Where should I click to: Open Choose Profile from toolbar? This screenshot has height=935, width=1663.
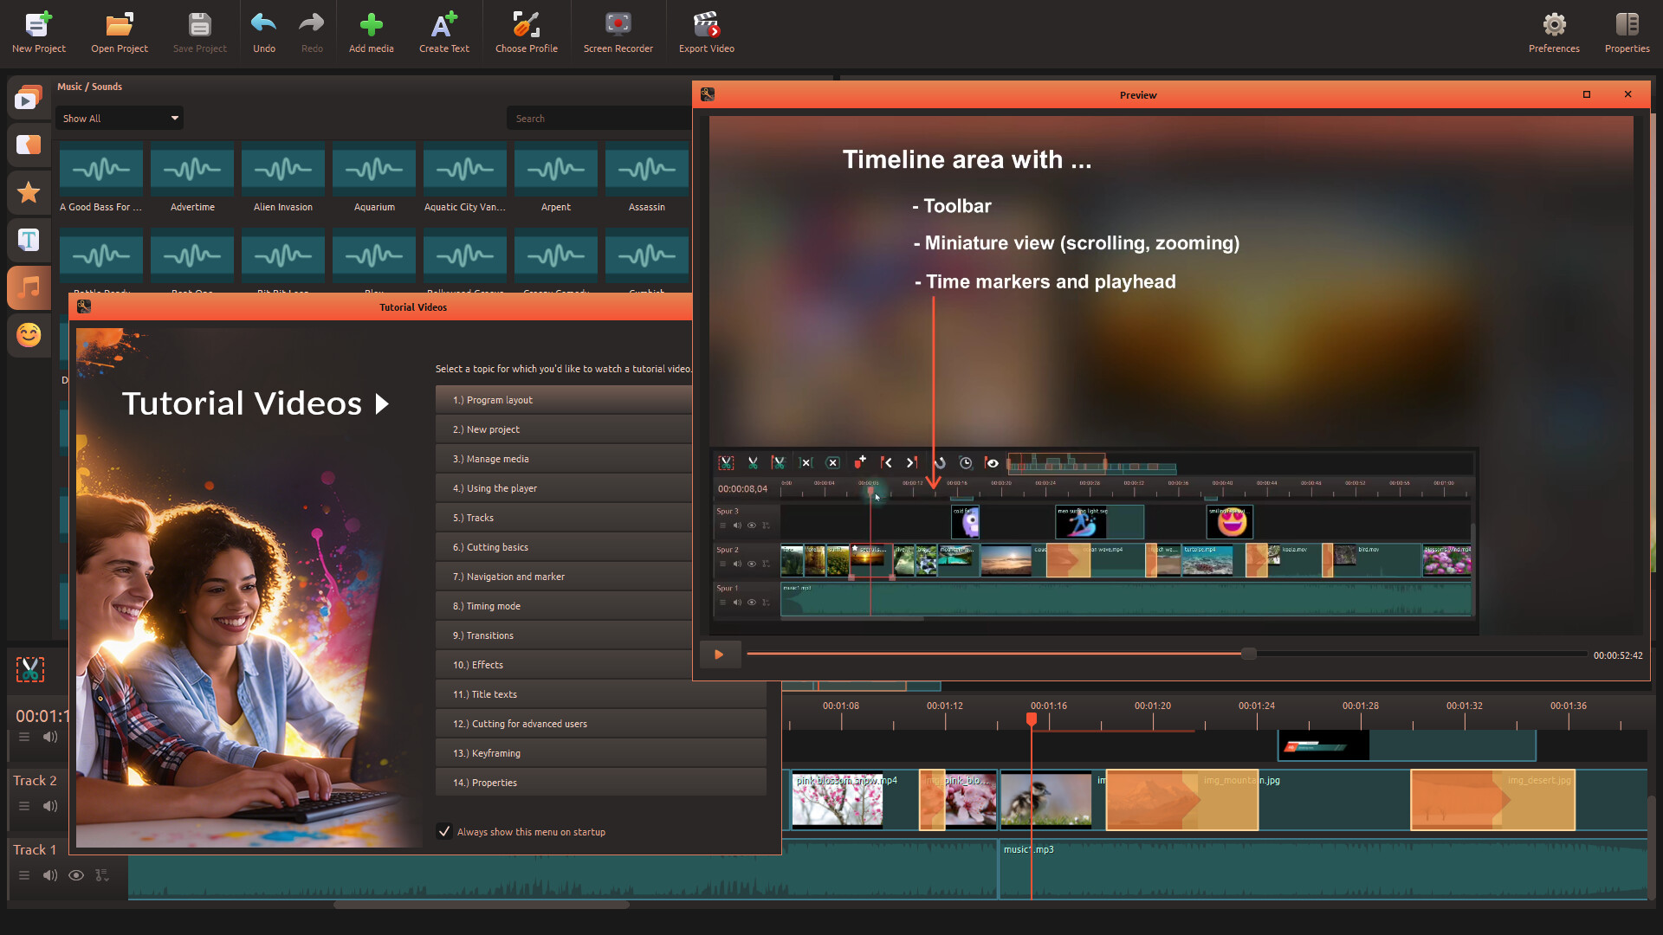tap(526, 26)
